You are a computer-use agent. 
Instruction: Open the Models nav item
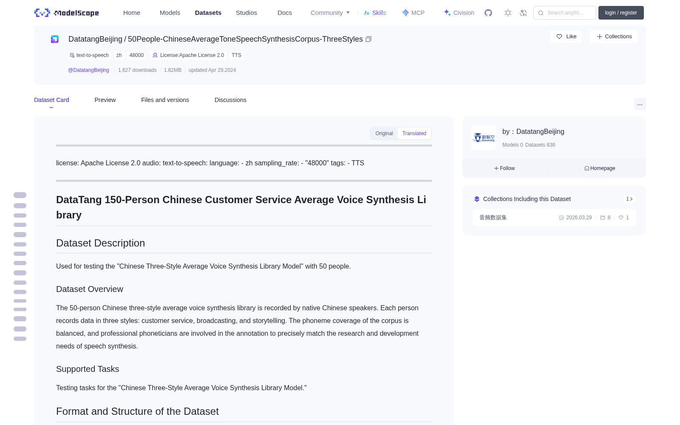(170, 13)
